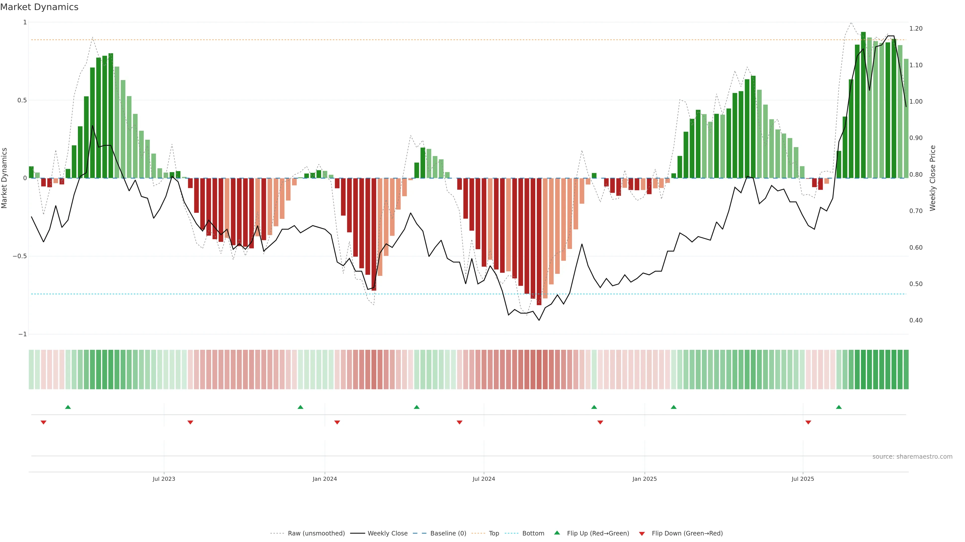Hide the Bottom threshold line via legend
Viewport: 965px width, 542px height.
[533, 533]
